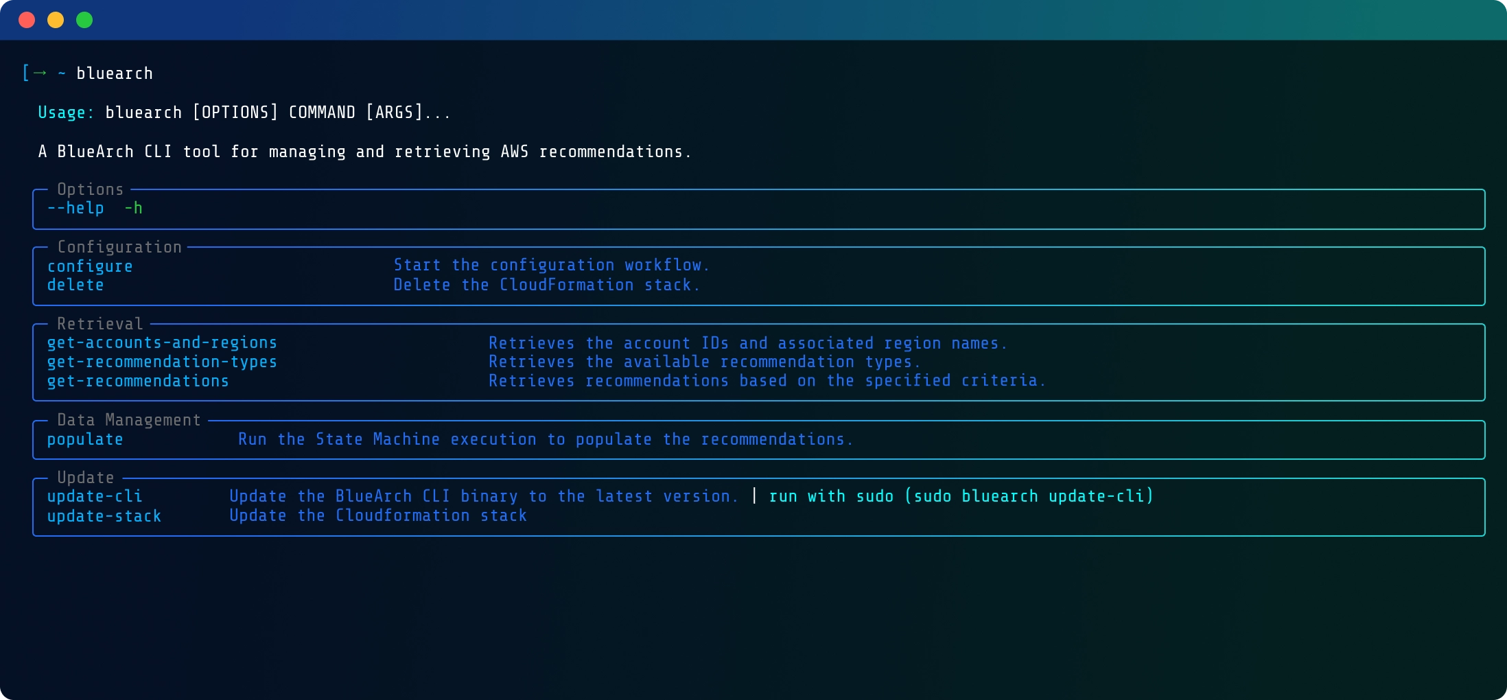Image resolution: width=1507 pixels, height=700 pixels.
Task: Click the Retrieval section header
Action: tap(100, 323)
